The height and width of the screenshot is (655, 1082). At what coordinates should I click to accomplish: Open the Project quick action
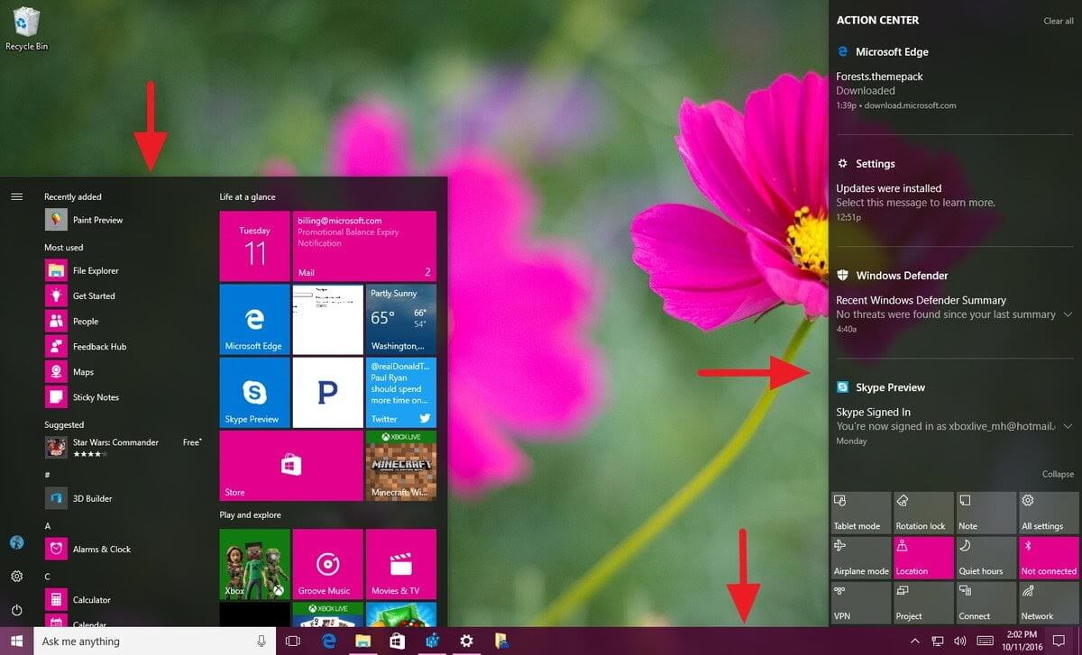coord(922,602)
